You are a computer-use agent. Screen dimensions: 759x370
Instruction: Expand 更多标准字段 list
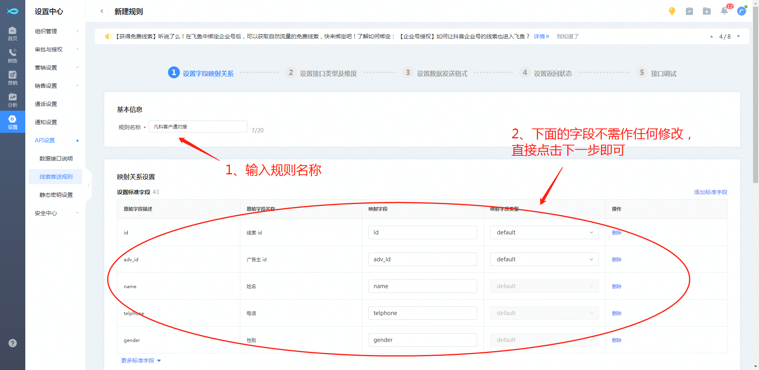click(x=141, y=361)
